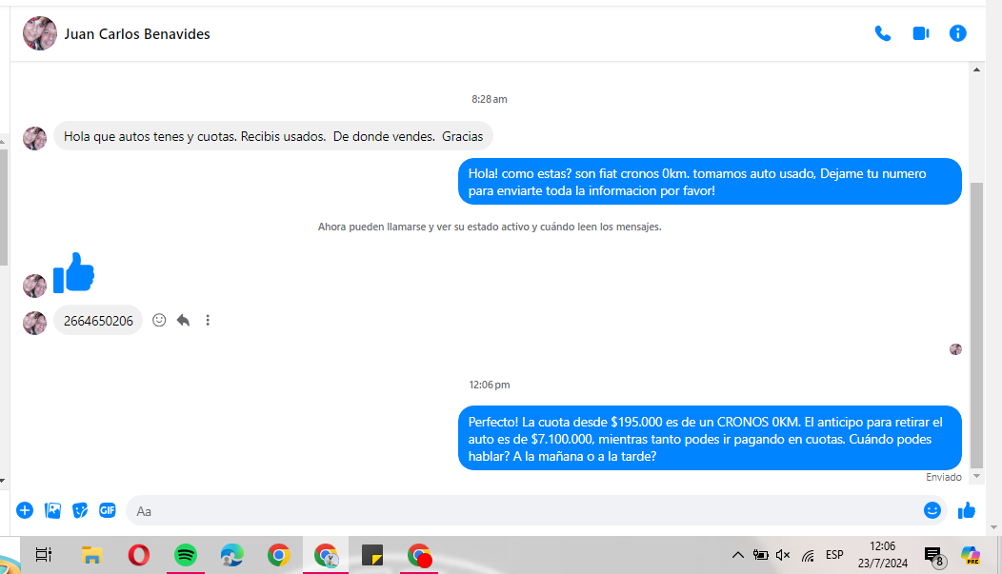Open Sticky Notes from taskbar
Viewport: 1002px width, 574px height.
[x=371, y=555]
